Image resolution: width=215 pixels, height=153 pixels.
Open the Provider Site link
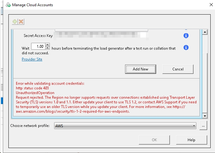32,59
